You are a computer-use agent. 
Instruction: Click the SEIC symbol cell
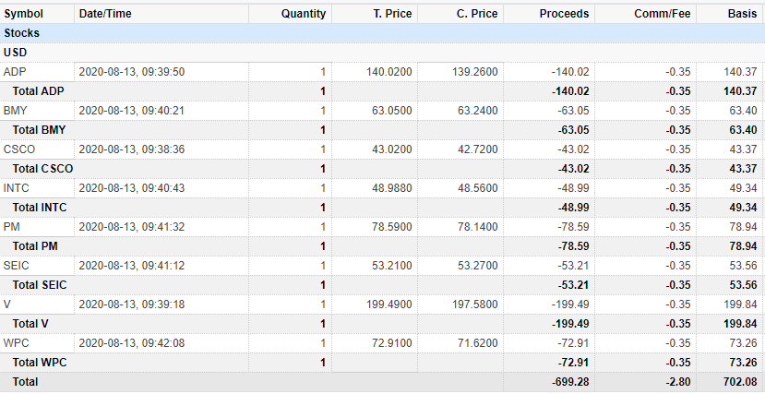point(16,266)
